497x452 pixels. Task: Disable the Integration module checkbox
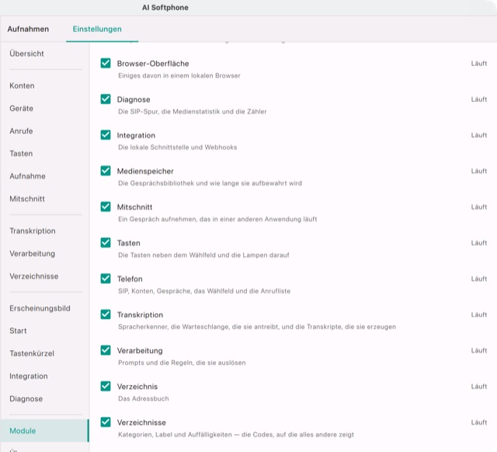tap(106, 135)
